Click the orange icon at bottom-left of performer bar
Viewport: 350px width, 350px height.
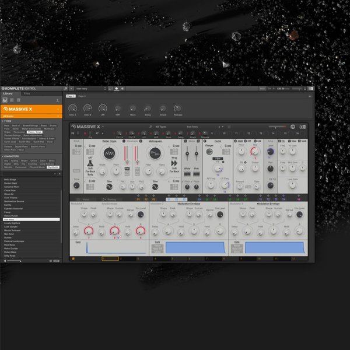73,258
